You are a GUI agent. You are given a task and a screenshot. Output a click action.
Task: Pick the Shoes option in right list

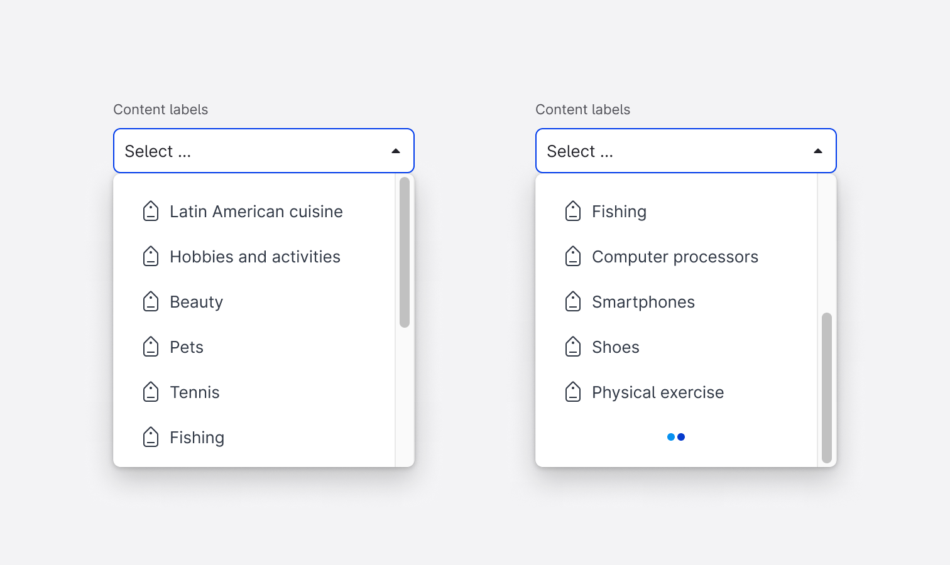point(615,347)
